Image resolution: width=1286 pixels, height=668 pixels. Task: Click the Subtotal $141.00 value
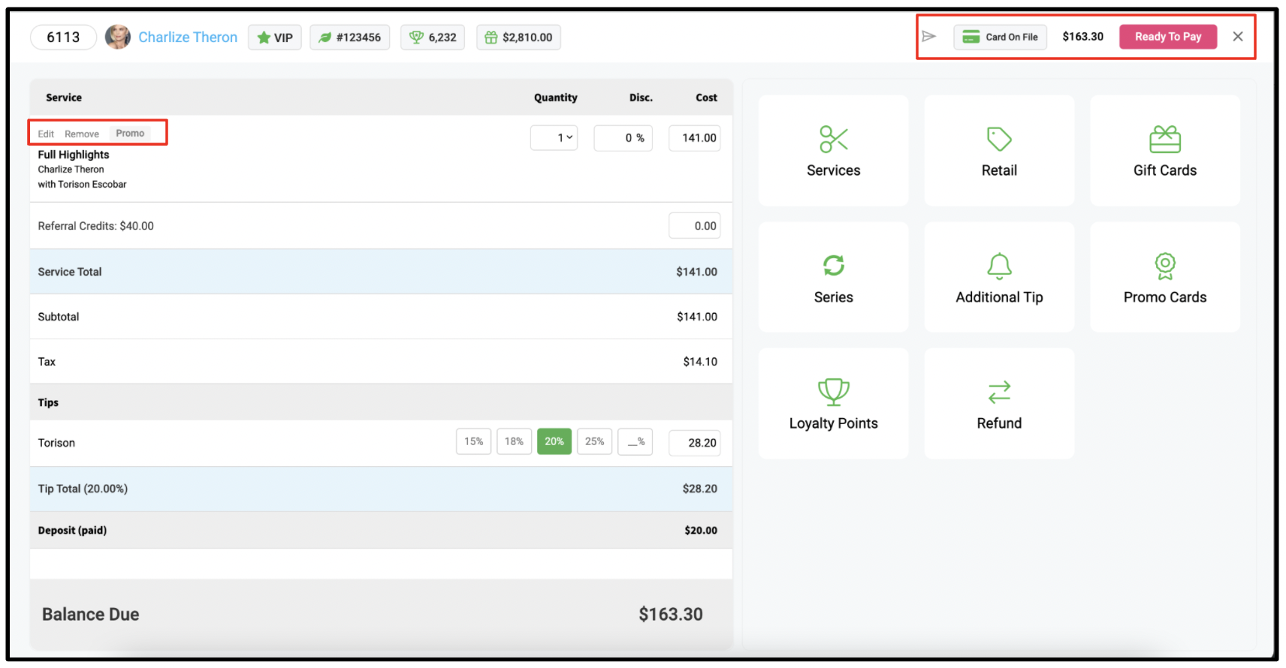pyautogui.click(x=696, y=317)
